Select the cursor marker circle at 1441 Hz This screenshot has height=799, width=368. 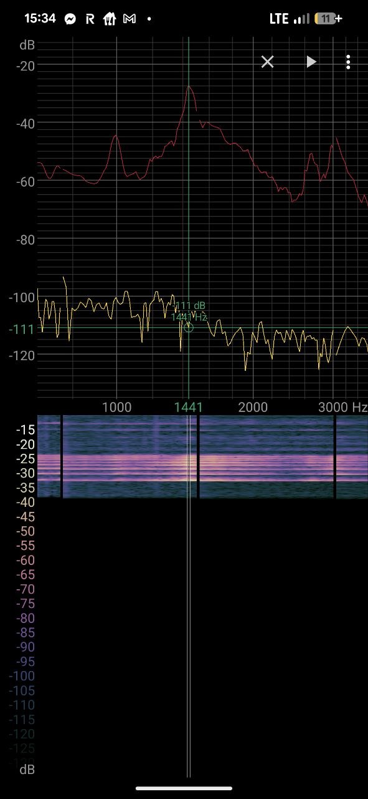tap(189, 328)
